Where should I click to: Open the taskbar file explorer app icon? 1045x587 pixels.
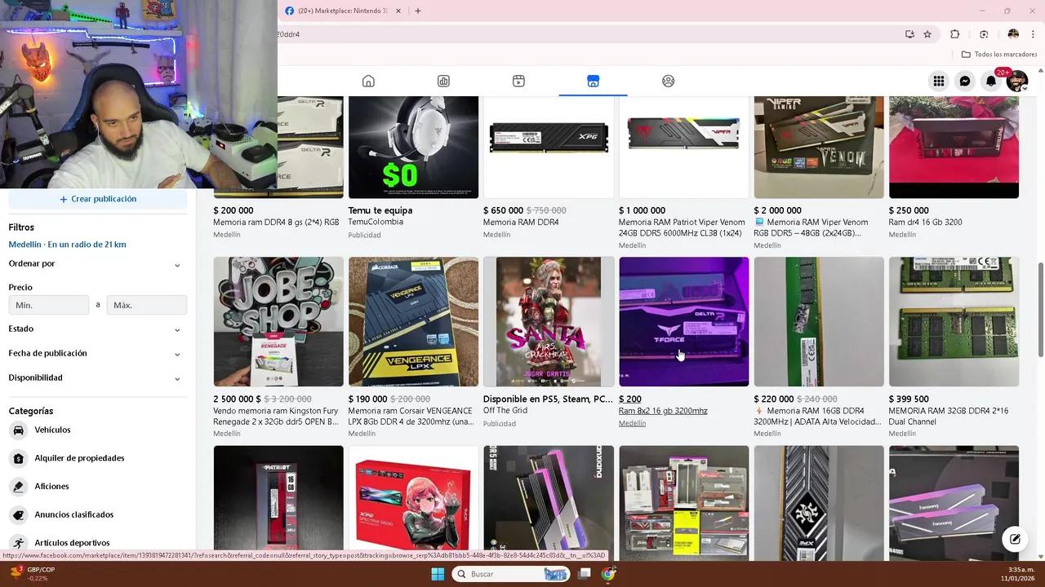pos(585,574)
